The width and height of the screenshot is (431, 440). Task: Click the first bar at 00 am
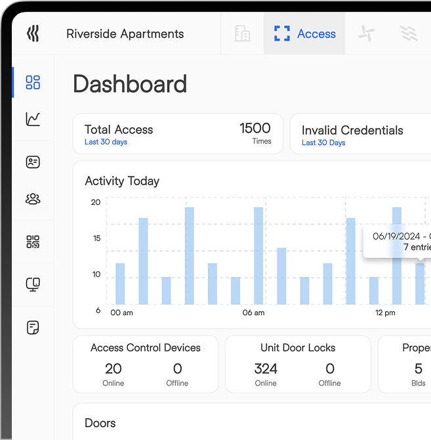click(x=120, y=284)
